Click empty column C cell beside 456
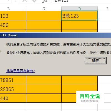The height and width of the screenshot is (111, 111). [44, 25]
